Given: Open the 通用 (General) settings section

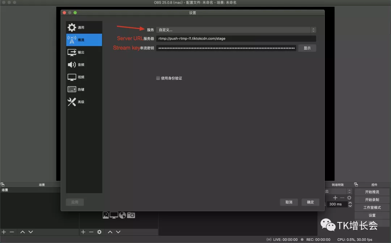Looking at the screenshot, I should (x=84, y=28).
